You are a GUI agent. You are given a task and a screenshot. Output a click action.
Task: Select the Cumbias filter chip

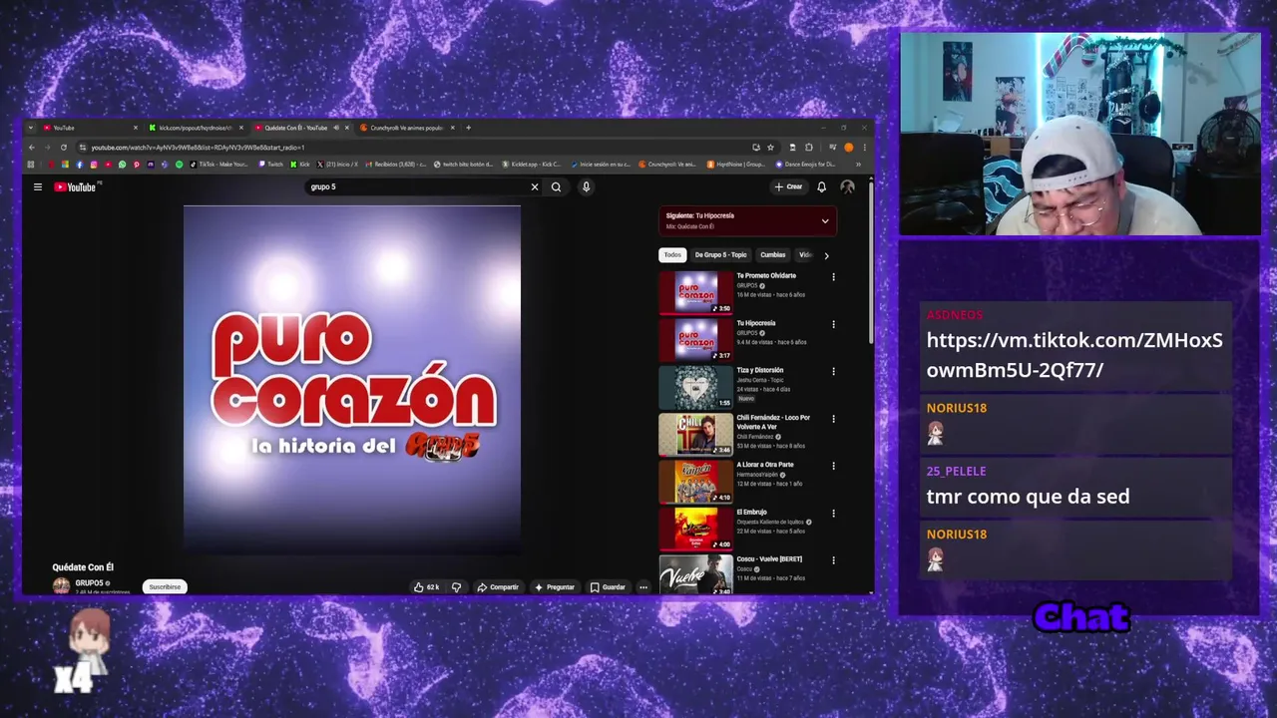773,254
